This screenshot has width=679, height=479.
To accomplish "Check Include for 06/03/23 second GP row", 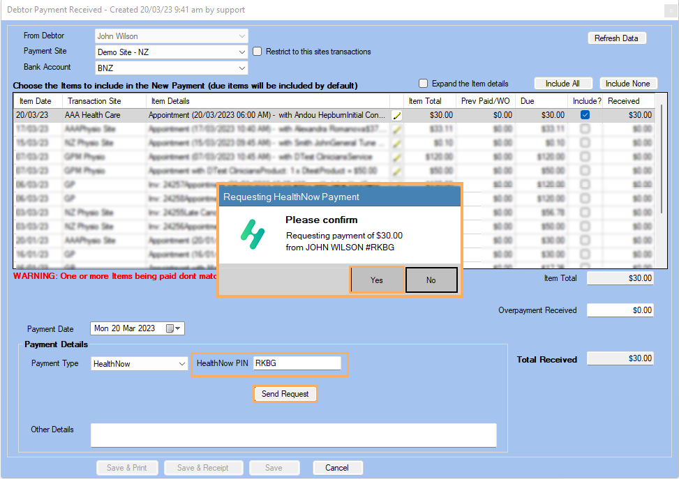I will [x=585, y=198].
